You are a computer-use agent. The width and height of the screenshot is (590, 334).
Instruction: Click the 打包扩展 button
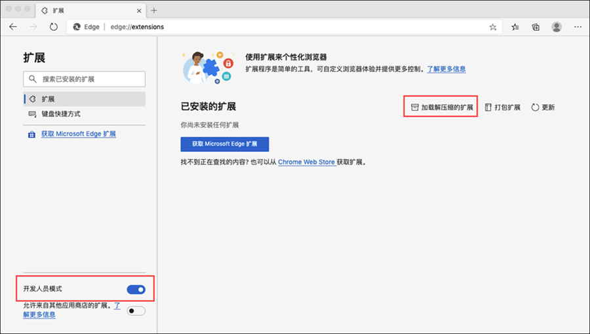502,107
